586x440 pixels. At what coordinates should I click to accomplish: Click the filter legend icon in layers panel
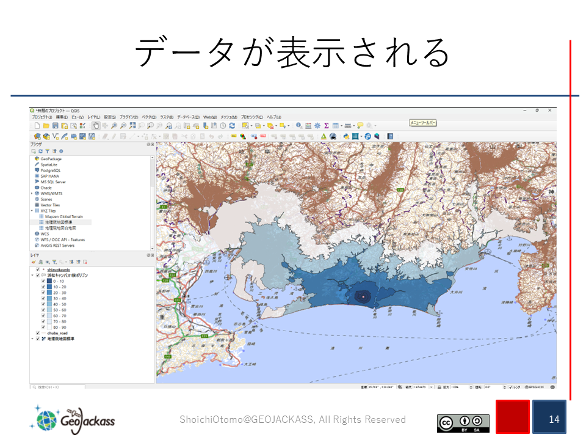[54, 262]
